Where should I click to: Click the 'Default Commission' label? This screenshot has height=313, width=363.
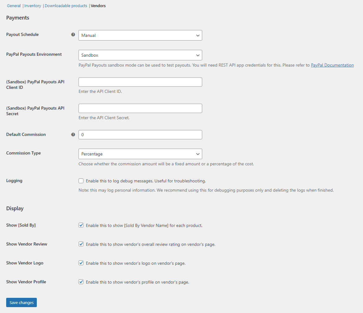26,134
